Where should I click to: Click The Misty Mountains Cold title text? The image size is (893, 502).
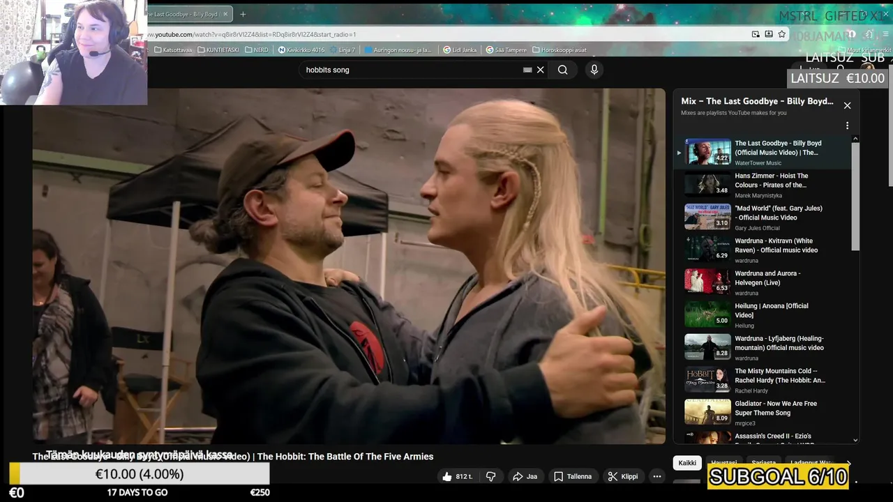(x=780, y=376)
